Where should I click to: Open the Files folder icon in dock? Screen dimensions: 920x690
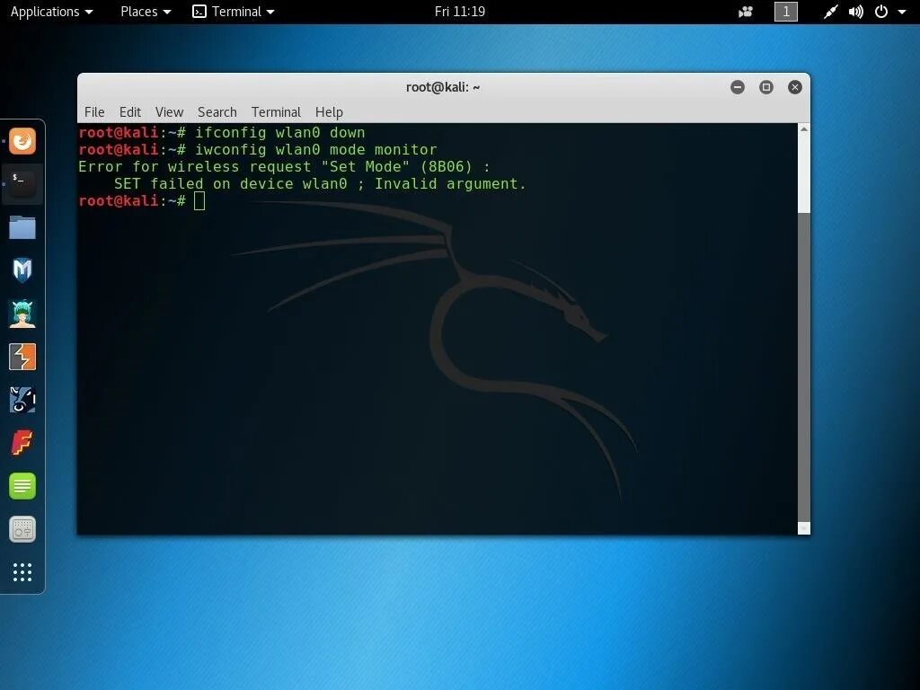(x=22, y=227)
